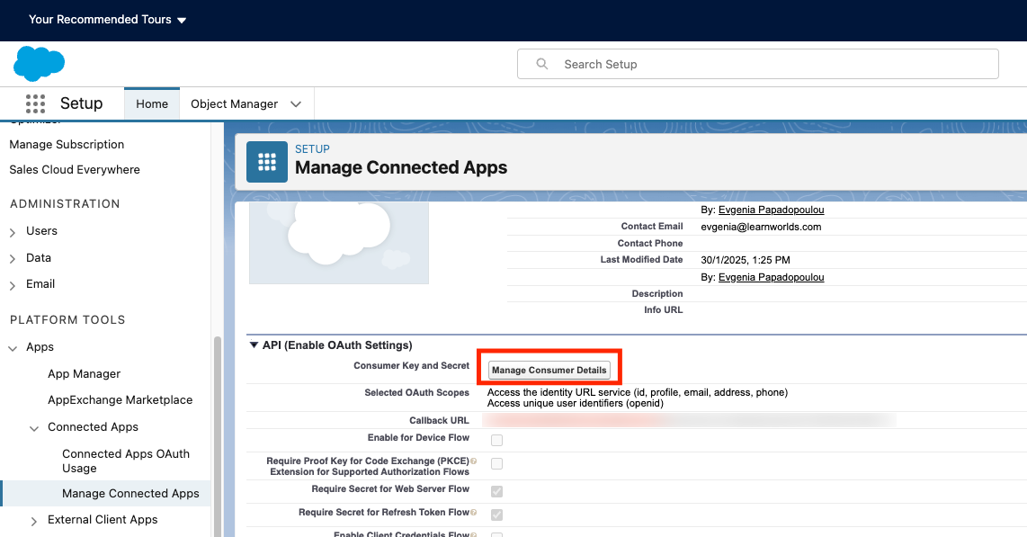The width and height of the screenshot is (1027, 537).
Task: Collapse the Apps section
Action: pyautogui.click(x=13, y=348)
